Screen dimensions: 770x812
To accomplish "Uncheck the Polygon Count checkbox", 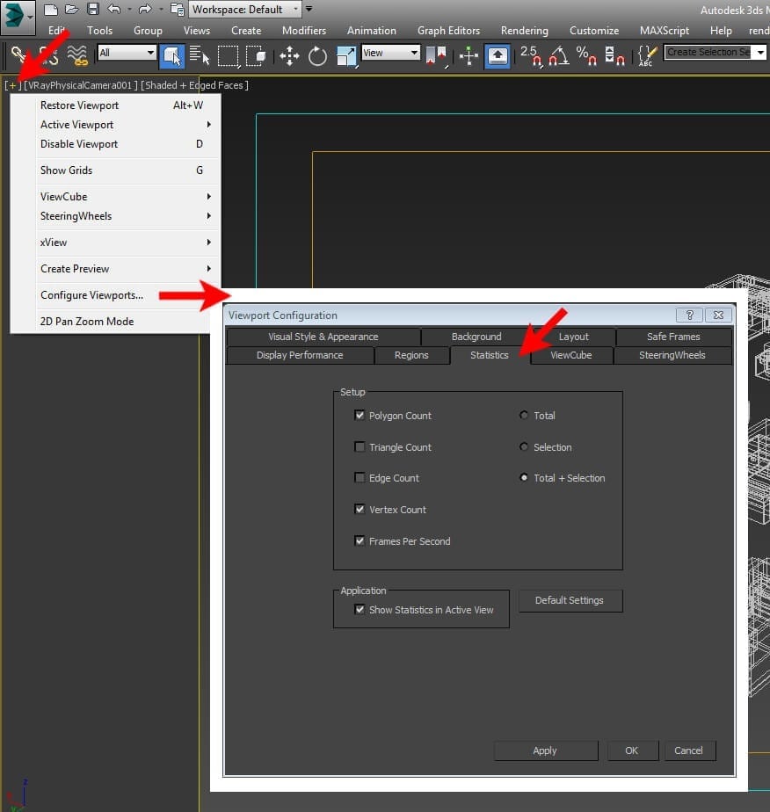I will pyautogui.click(x=360, y=414).
